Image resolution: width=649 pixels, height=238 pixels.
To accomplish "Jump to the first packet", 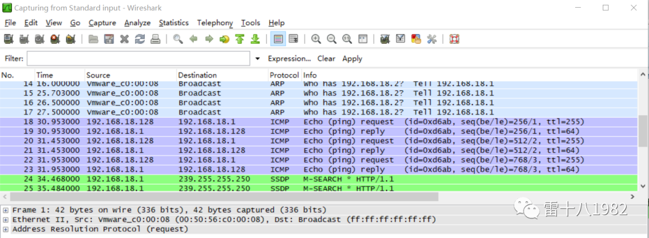I will click(x=240, y=39).
